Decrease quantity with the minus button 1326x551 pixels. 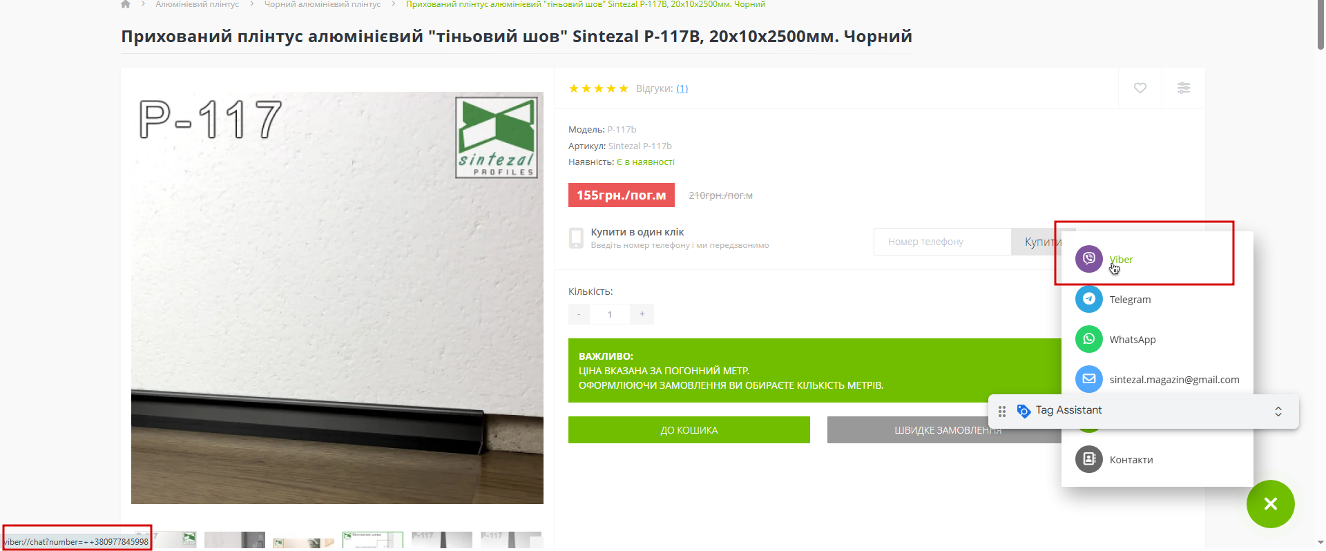(x=579, y=314)
